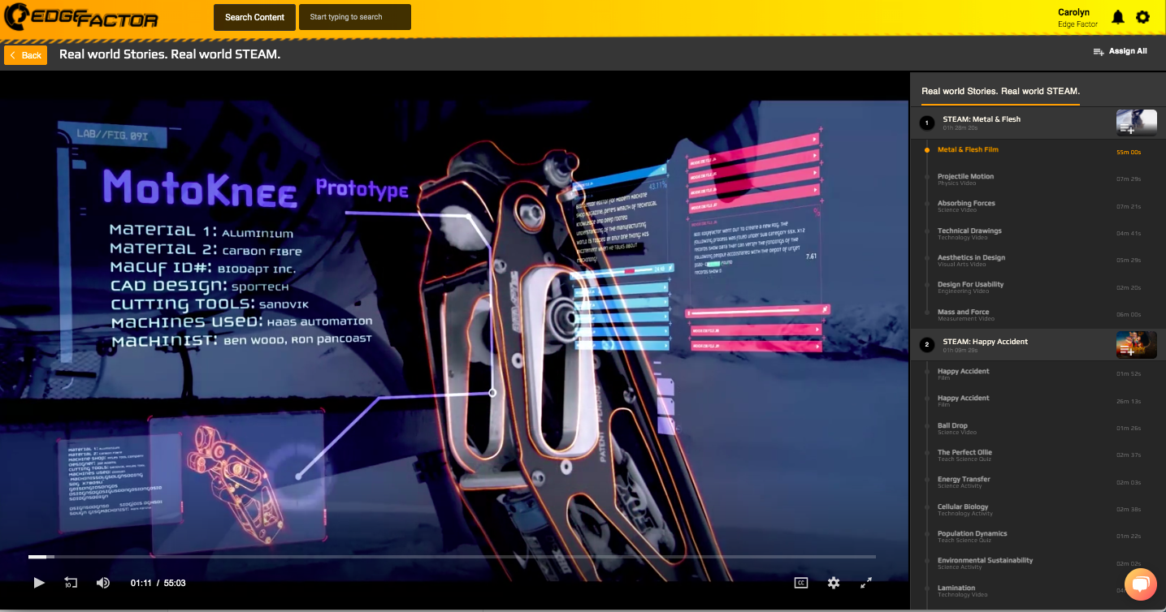Open video player settings gear
The height and width of the screenshot is (612, 1166).
point(833,582)
